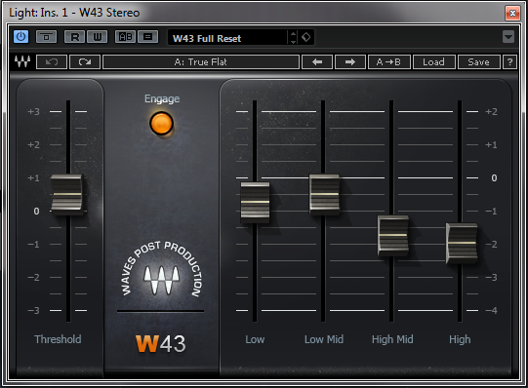Go to the previous preset arrow
Image resolution: width=528 pixels, height=388 pixels.
pos(317,61)
